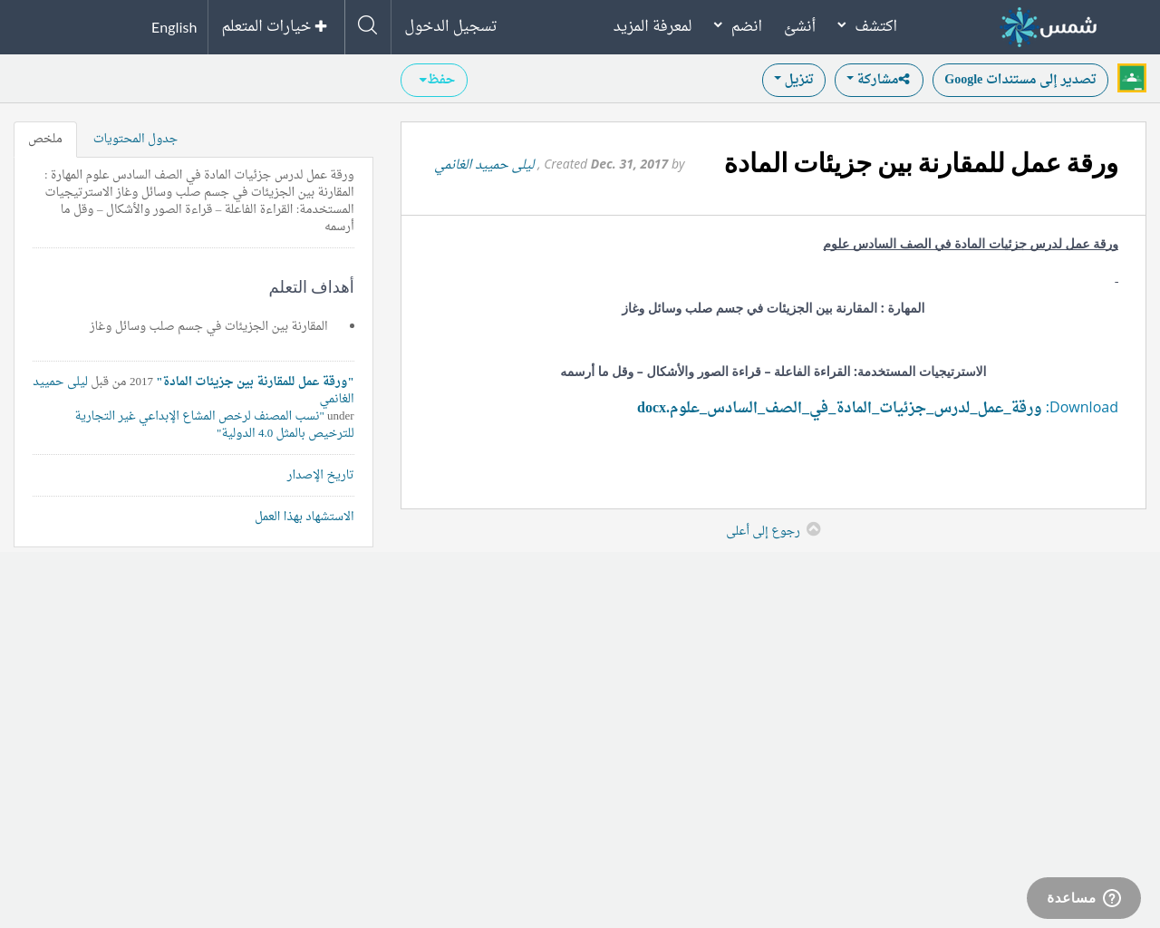Open the مساعدة help button

(x=1083, y=898)
